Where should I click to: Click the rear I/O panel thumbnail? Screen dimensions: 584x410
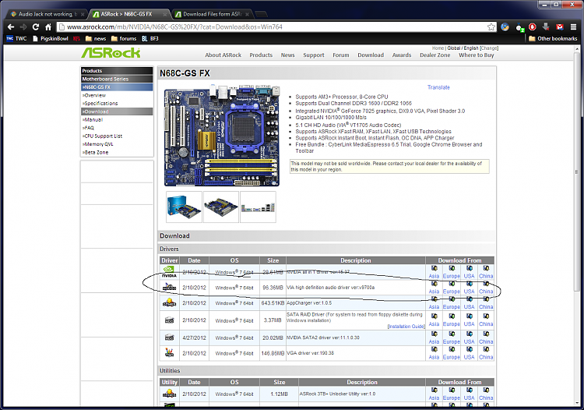click(258, 207)
